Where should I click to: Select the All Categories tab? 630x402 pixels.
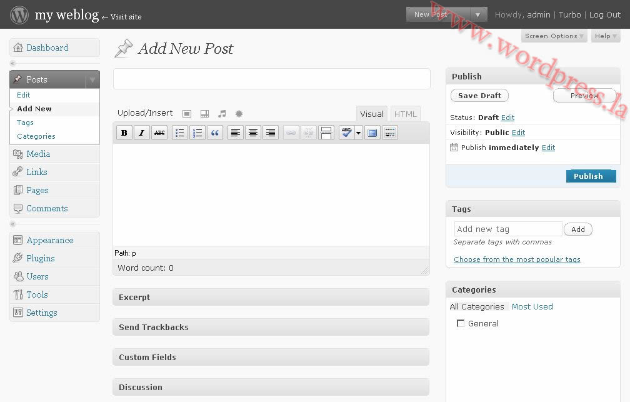pos(477,307)
